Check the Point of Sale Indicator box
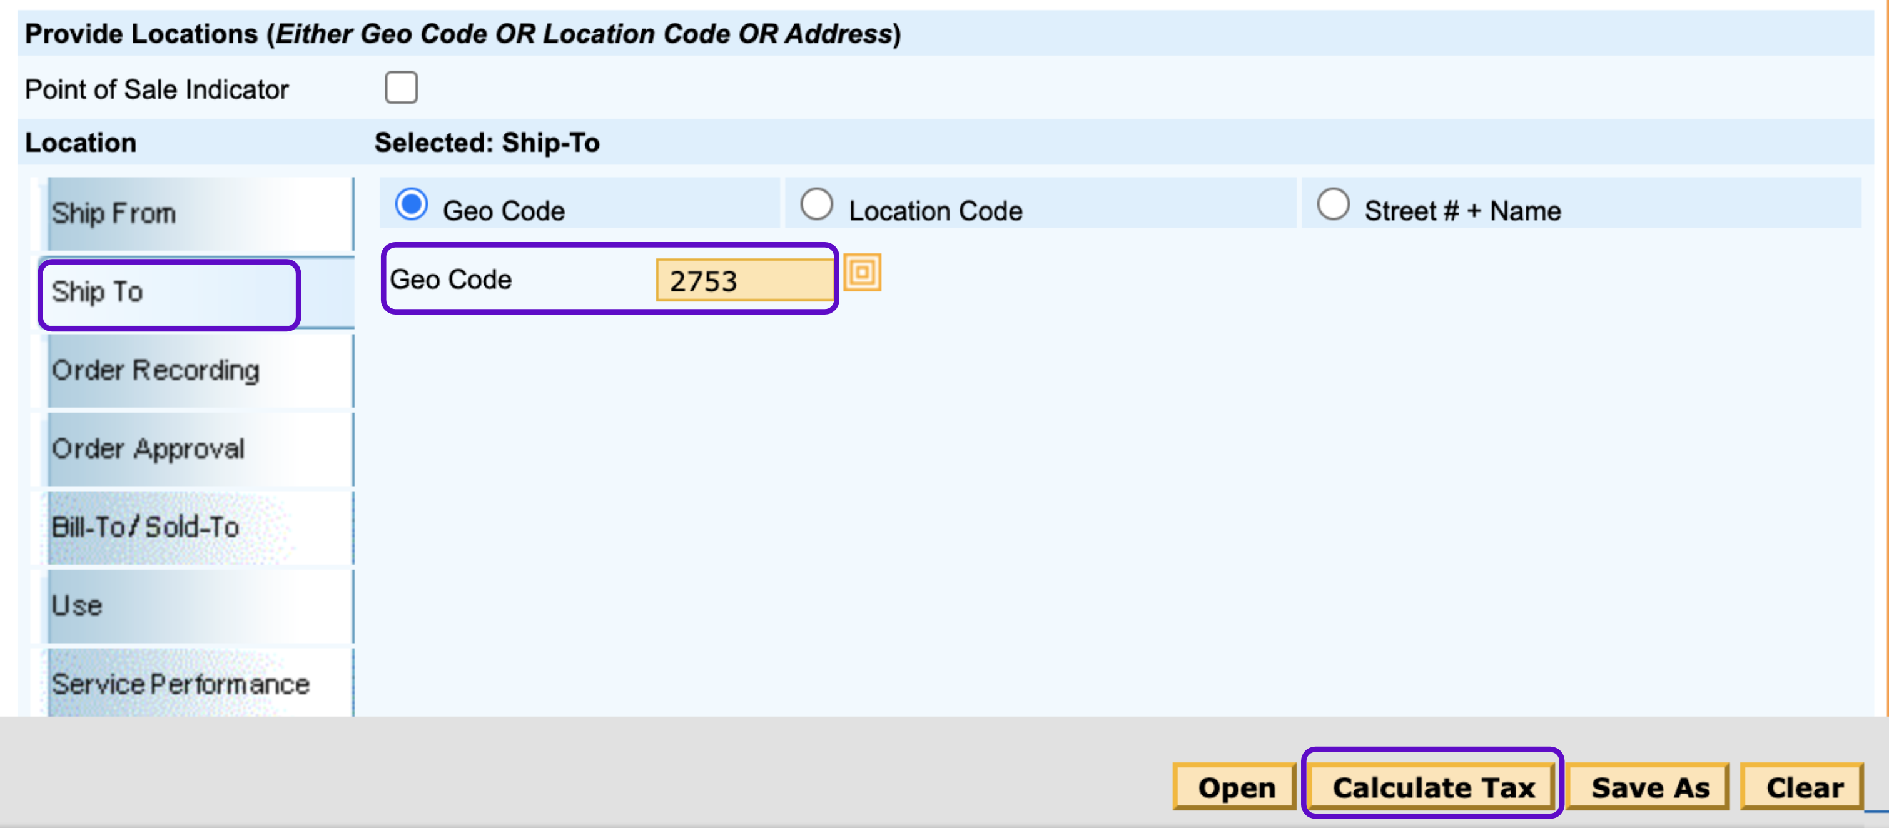 pos(401,88)
